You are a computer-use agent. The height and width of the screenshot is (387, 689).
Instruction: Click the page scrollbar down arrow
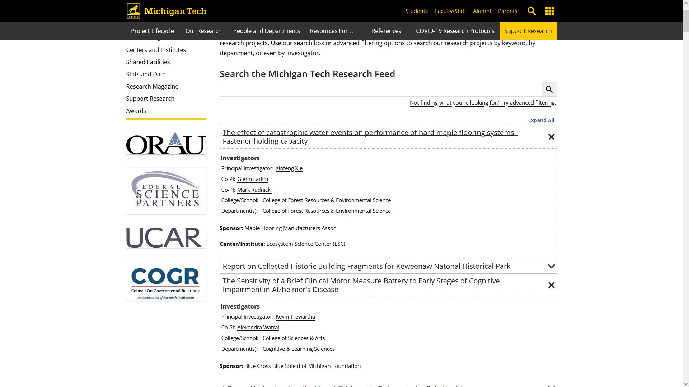click(x=685, y=384)
